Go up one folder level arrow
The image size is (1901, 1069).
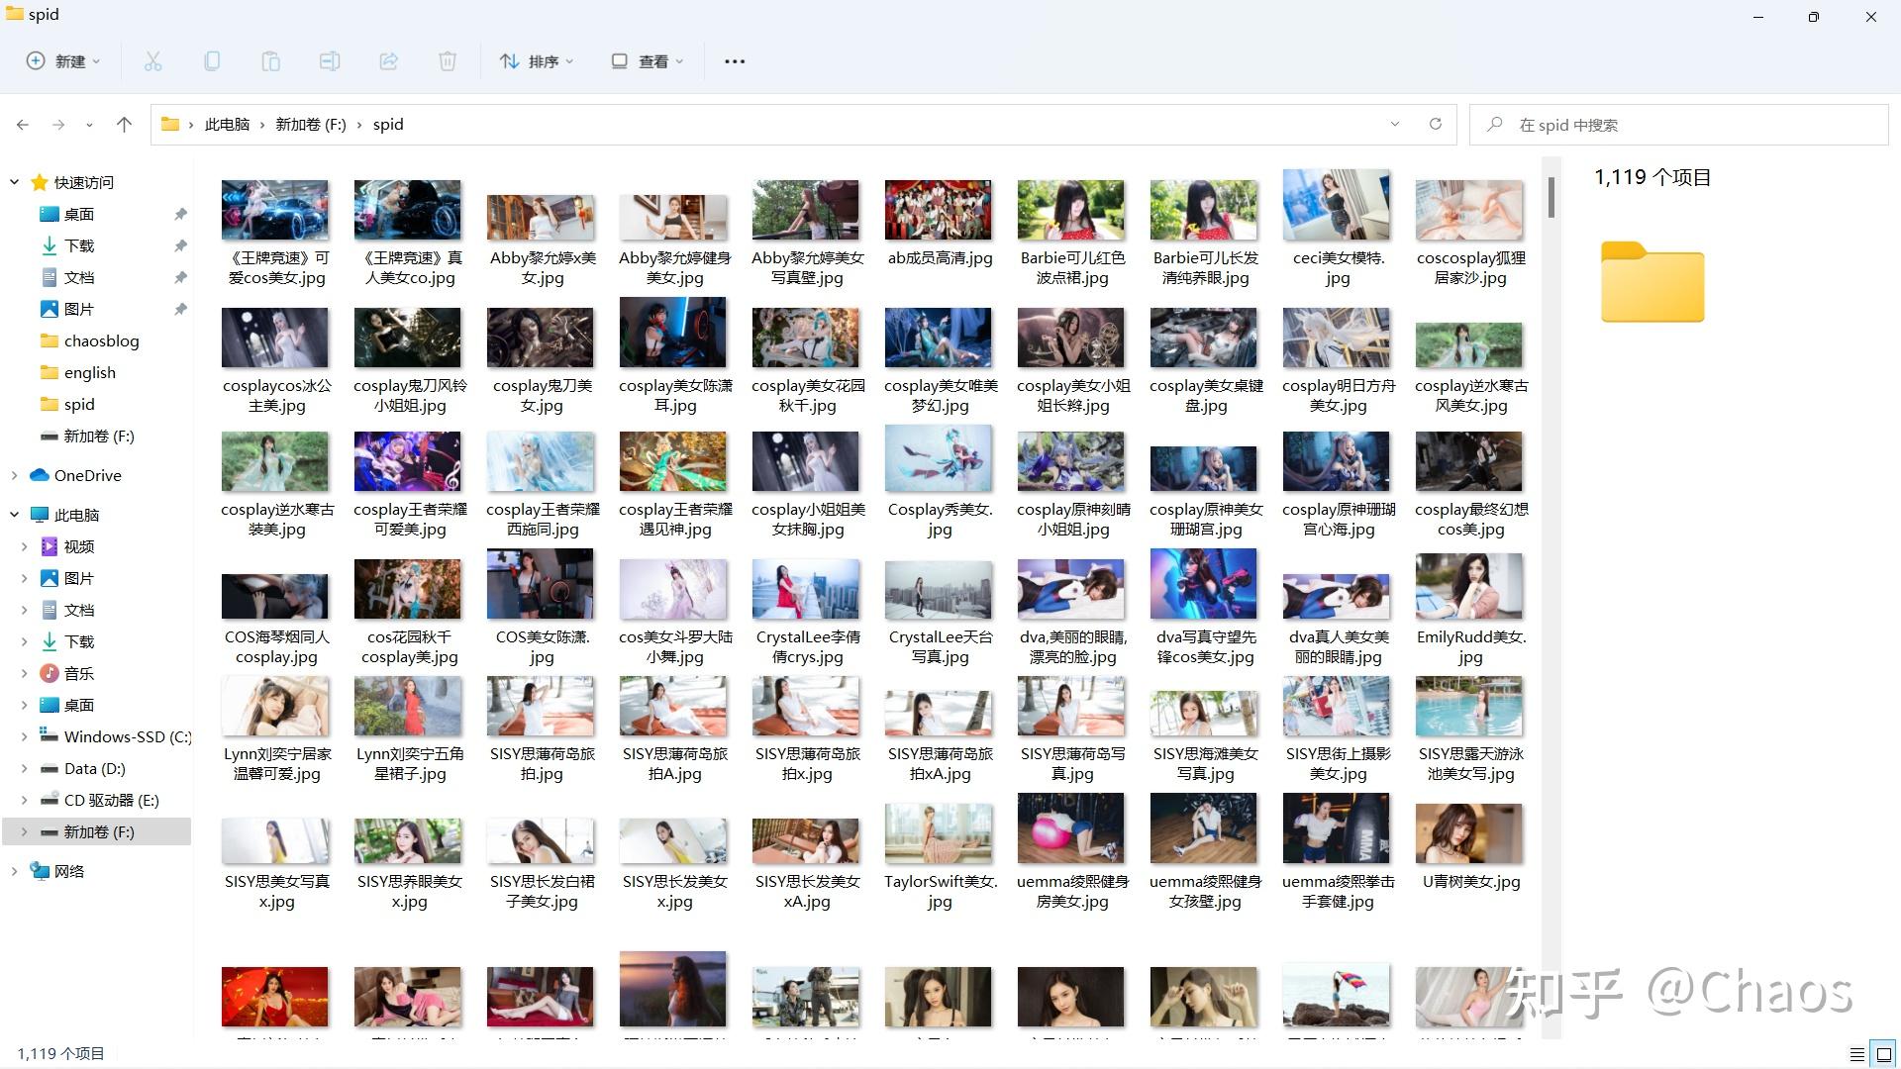(x=124, y=124)
